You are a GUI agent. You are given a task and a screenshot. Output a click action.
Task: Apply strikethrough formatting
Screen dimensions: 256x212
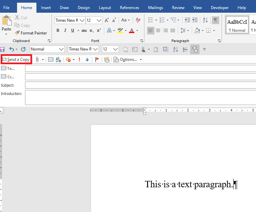tap(84, 31)
